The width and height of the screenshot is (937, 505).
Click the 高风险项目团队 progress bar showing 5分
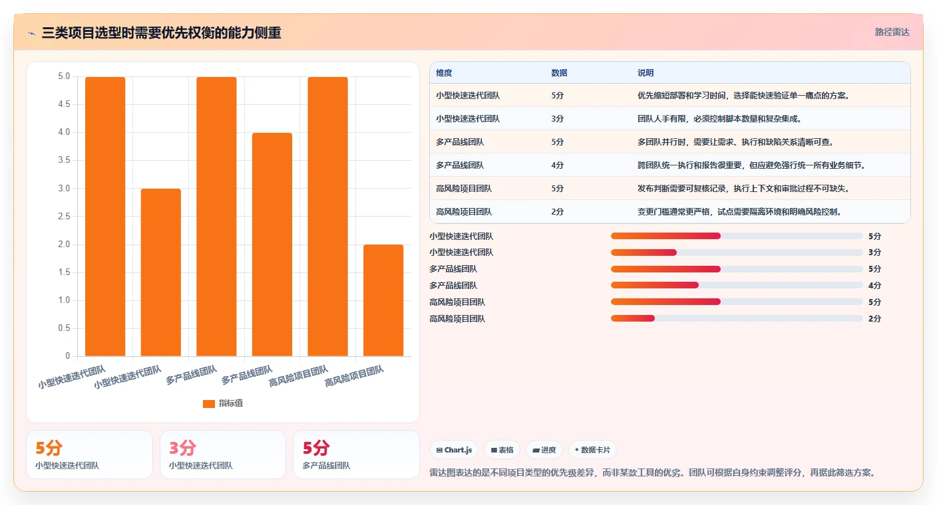(737, 302)
